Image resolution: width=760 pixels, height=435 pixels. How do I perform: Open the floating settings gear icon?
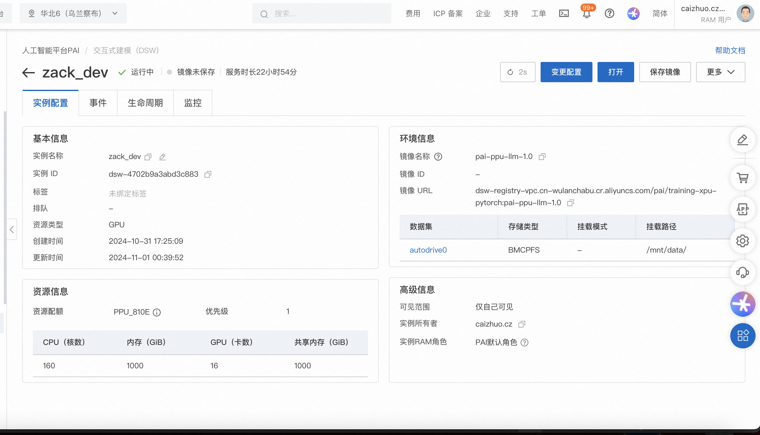click(743, 241)
